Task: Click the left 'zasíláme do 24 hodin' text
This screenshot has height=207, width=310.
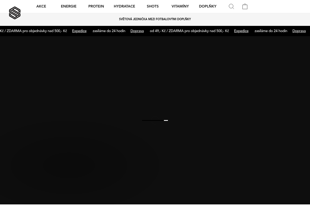Action: (109, 31)
